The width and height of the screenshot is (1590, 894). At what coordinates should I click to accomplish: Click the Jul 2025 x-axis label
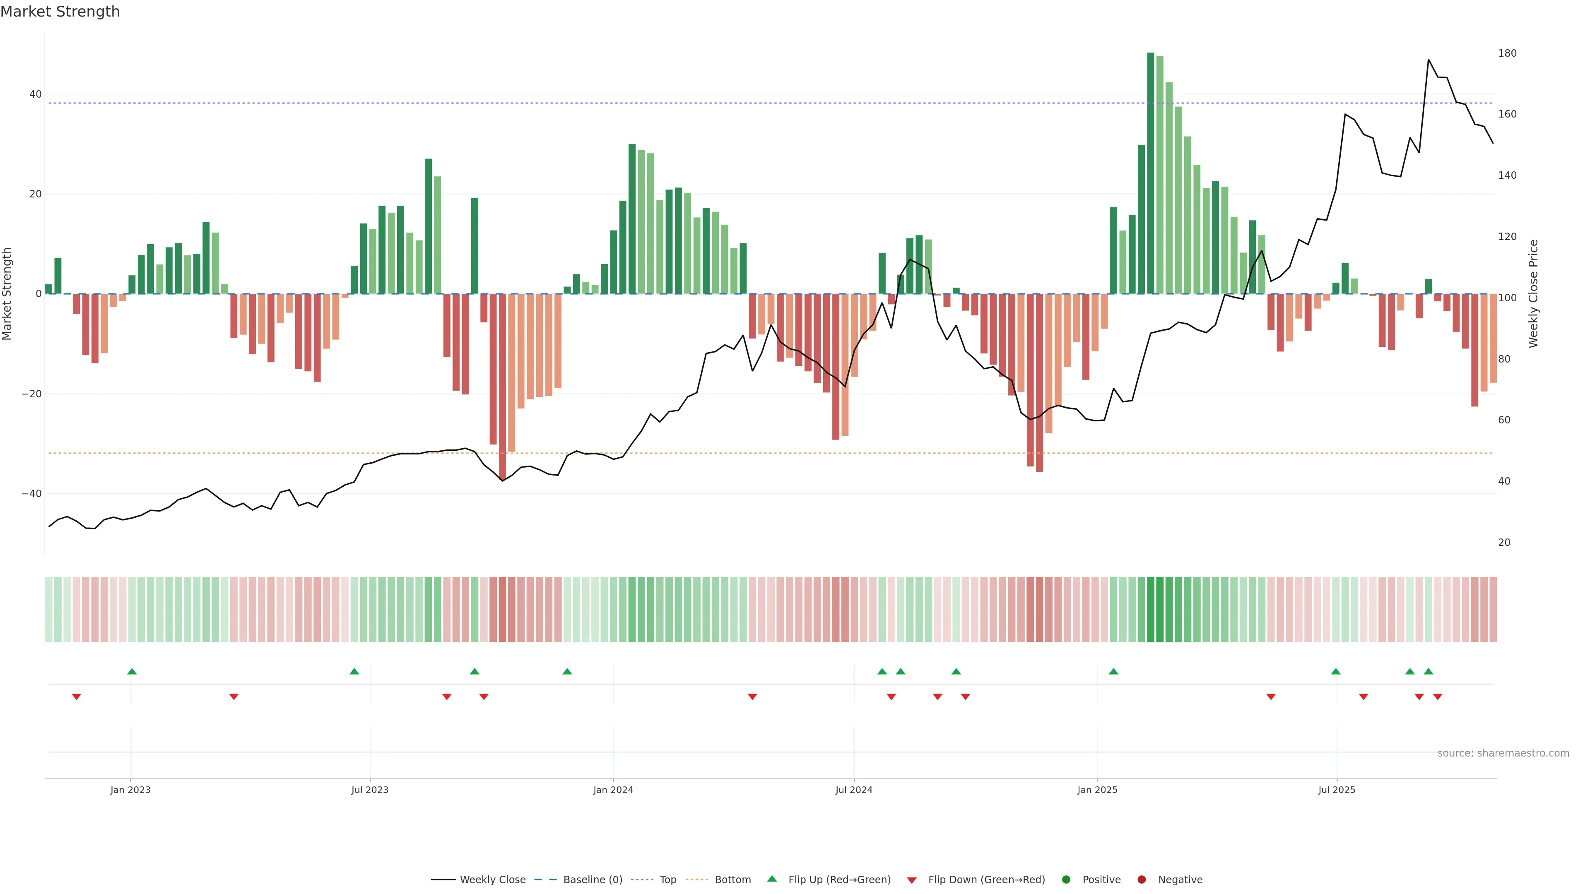tap(1336, 790)
